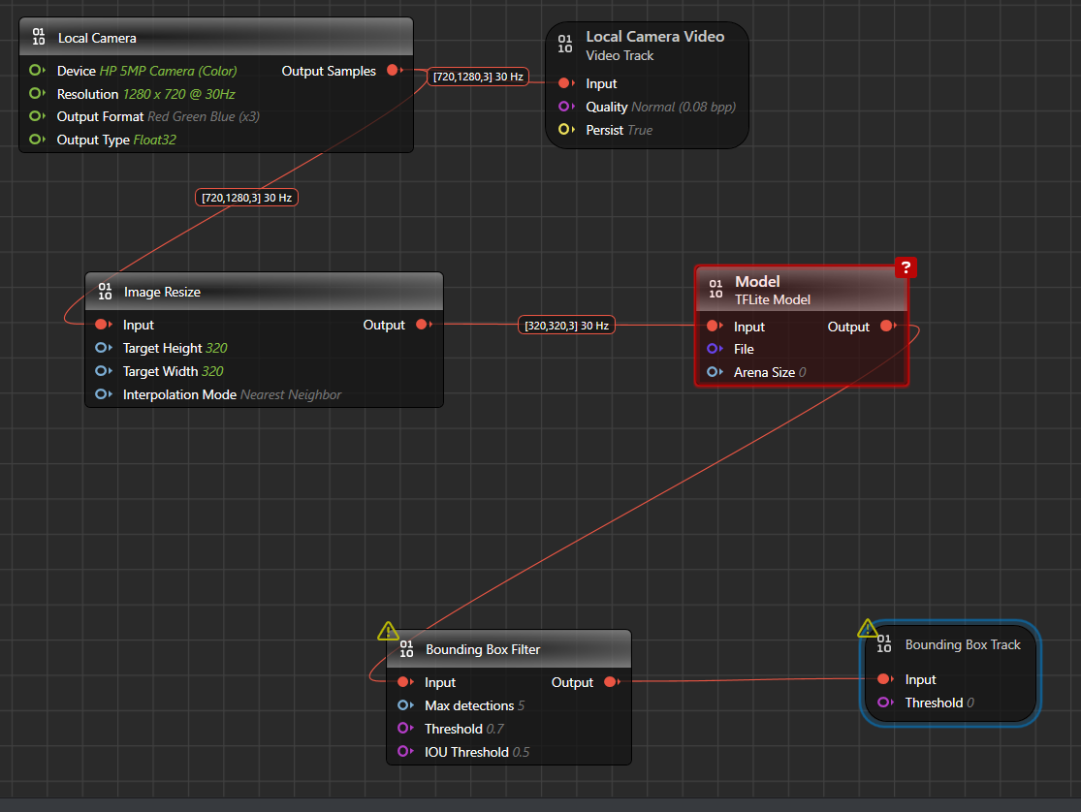1081x812 pixels.
Task: Select the Local Camera Video node title
Action: [x=655, y=37]
